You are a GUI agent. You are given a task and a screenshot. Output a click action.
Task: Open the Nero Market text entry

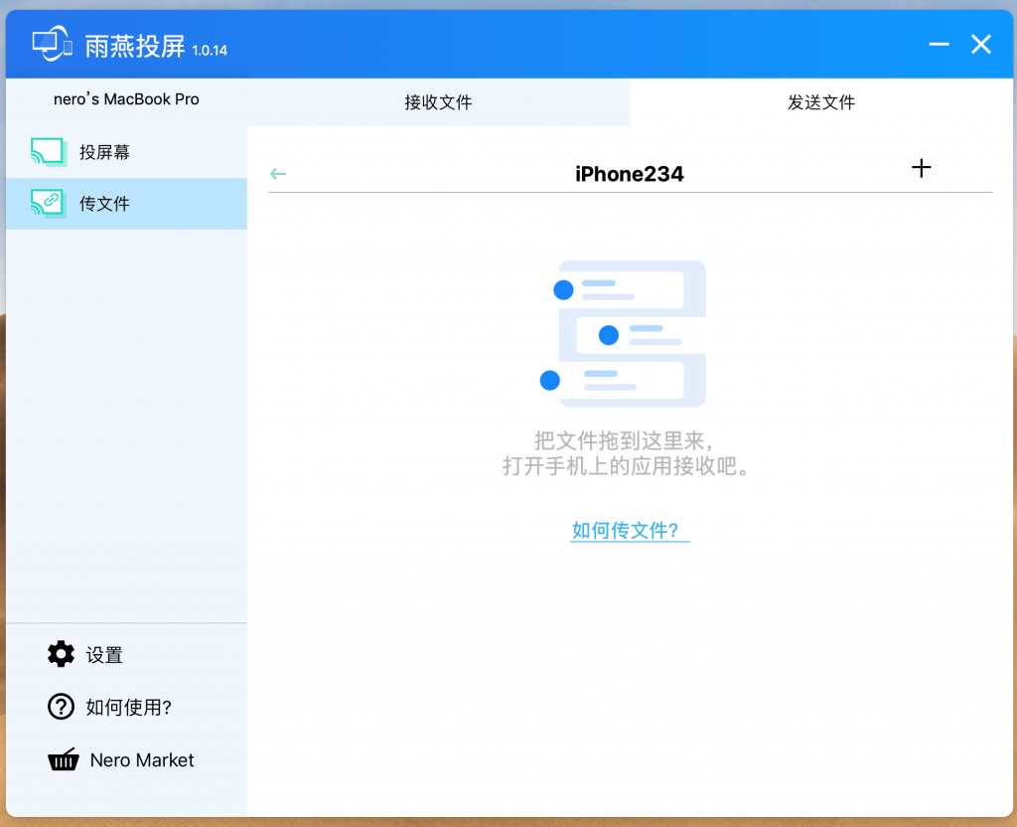click(142, 760)
